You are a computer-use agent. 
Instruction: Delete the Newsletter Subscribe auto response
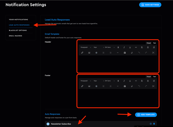point(154,124)
